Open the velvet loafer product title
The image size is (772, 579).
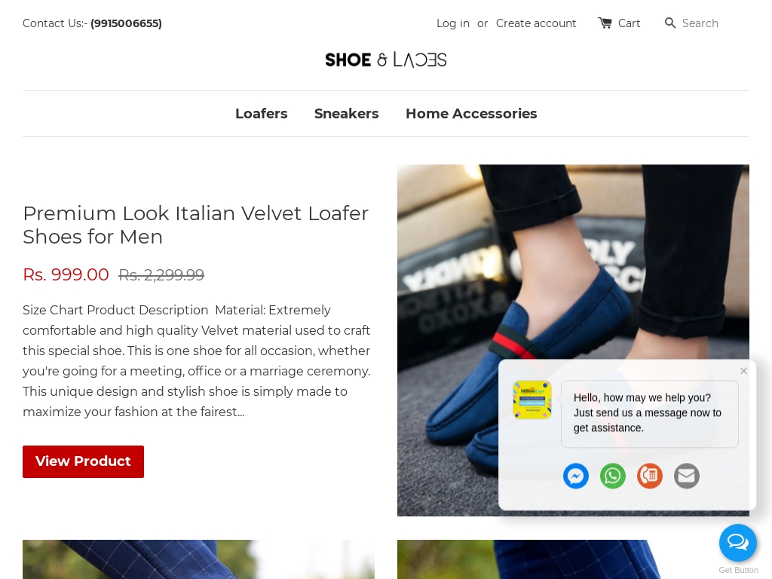(196, 225)
